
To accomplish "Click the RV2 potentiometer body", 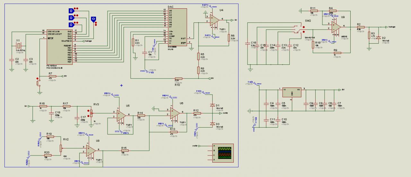I will pos(61,148).
